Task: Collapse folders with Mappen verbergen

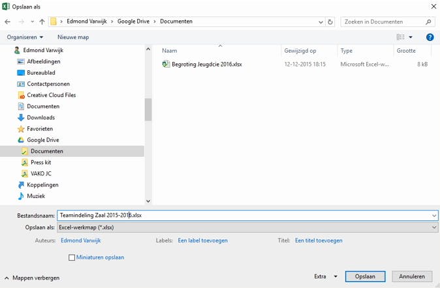Action: [x=32, y=278]
